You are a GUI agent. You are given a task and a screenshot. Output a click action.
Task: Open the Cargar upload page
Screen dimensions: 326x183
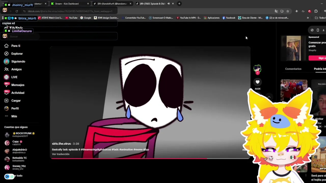12,101
